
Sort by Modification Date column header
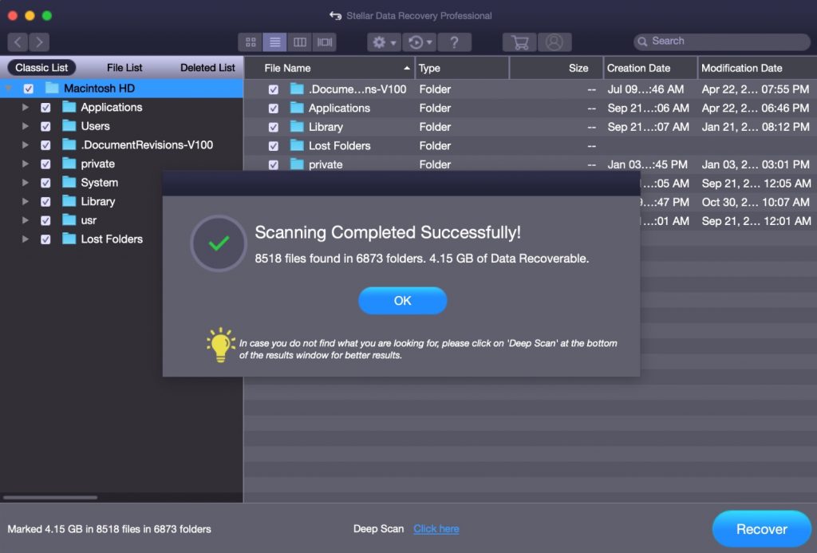pyautogui.click(x=757, y=69)
